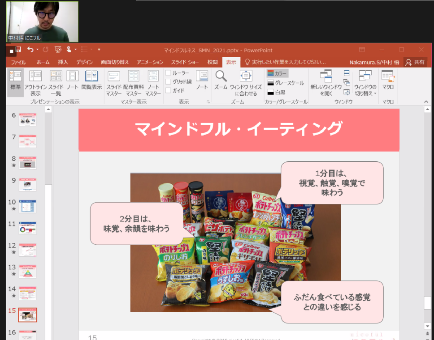Open the 表示 group dialog launcher

[208, 102]
